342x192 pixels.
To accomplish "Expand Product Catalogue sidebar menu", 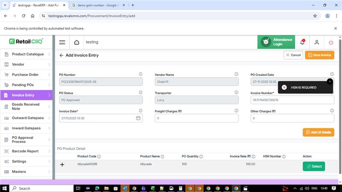I will [28, 54].
